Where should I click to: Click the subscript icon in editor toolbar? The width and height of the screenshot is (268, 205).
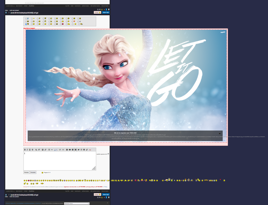point(36,150)
